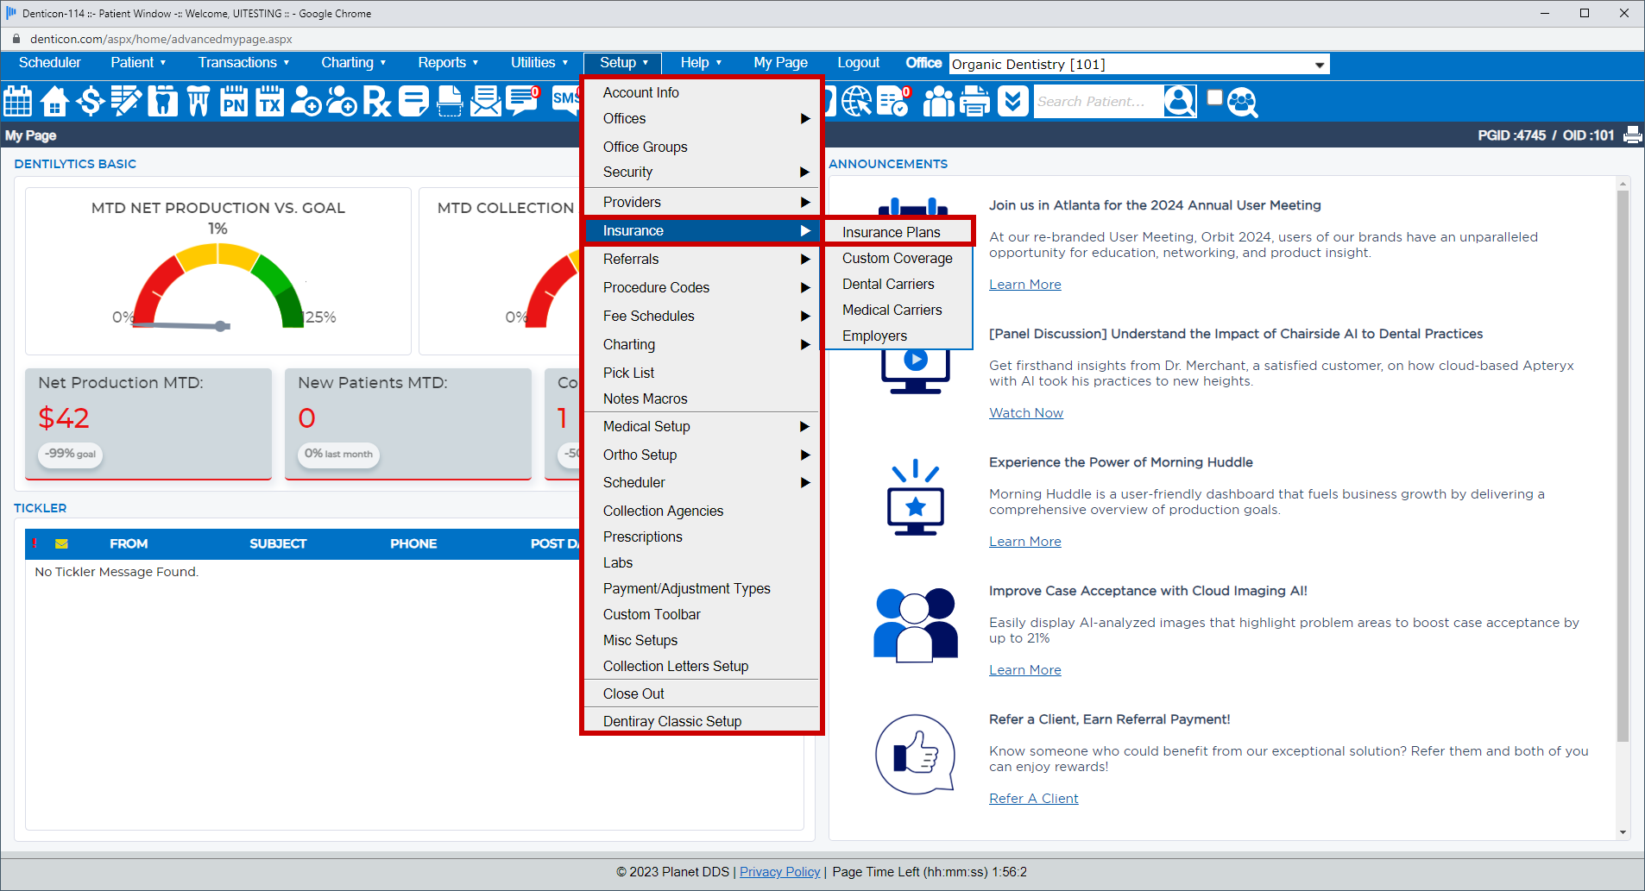Open the document checkmark icon with badge
Image resolution: width=1645 pixels, height=891 pixels.
pos(894,101)
